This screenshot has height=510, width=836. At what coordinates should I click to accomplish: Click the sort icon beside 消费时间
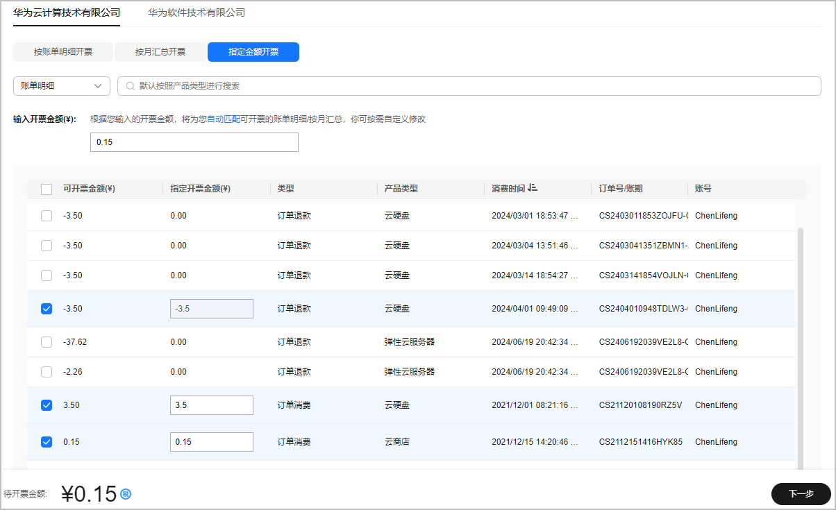tap(533, 188)
